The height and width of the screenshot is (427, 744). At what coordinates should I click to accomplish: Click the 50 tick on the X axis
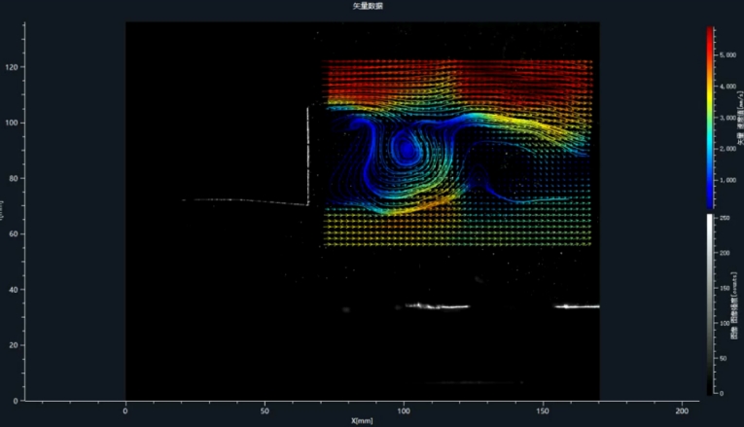pyautogui.click(x=265, y=410)
